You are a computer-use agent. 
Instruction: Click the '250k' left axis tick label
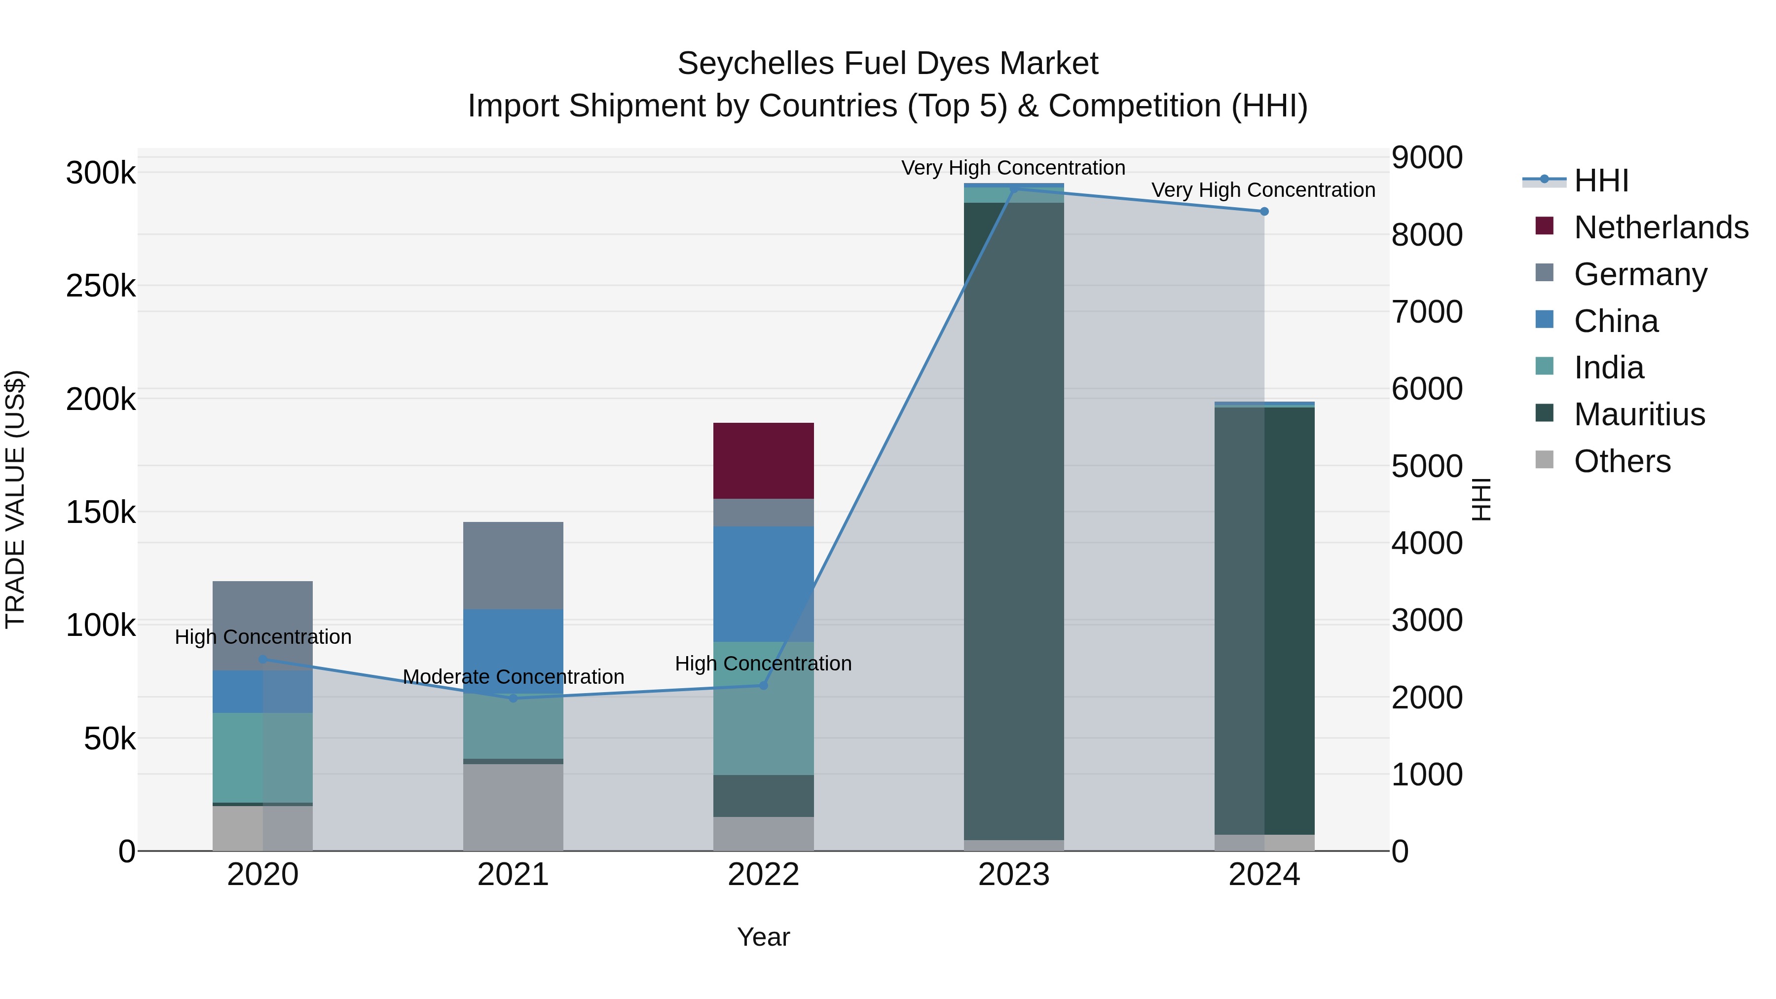tap(101, 286)
